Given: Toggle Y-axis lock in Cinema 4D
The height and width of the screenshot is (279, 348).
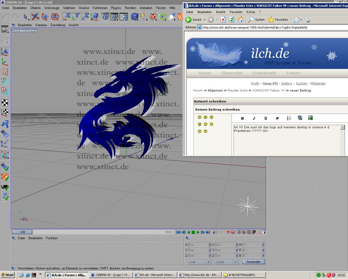Looking at the screenshot, I should [76, 17].
